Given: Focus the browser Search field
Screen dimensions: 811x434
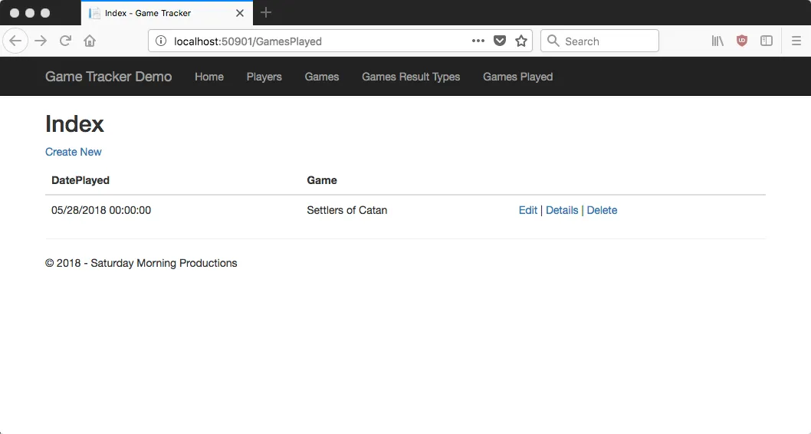Looking at the screenshot, I should (599, 41).
